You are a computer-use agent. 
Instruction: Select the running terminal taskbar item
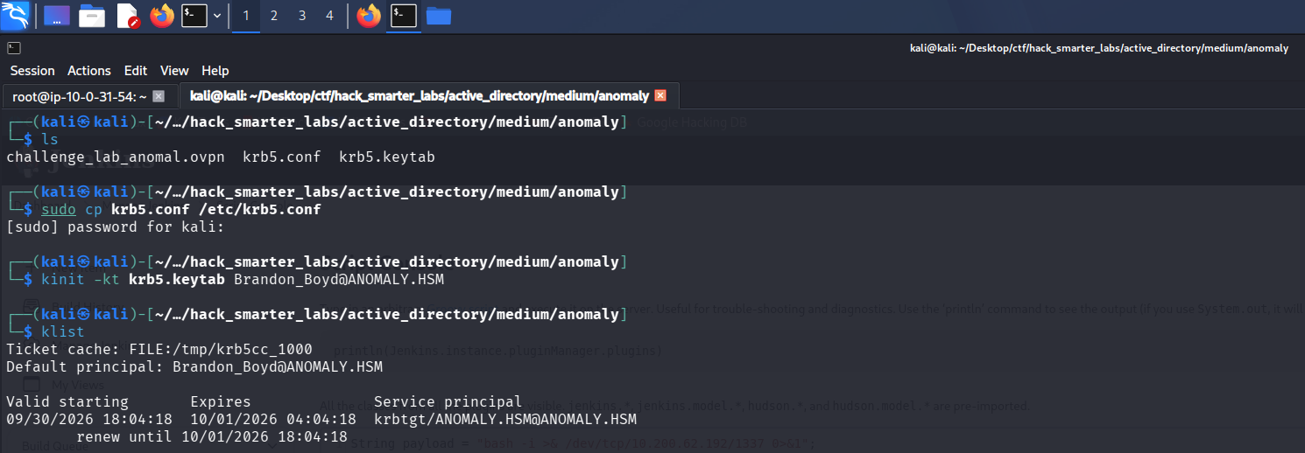[x=404, y=16]
